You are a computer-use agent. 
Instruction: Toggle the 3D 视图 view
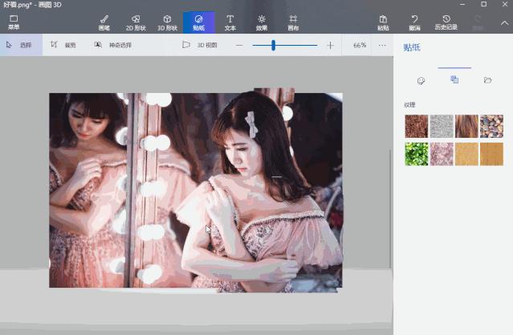tap(200, 45)
